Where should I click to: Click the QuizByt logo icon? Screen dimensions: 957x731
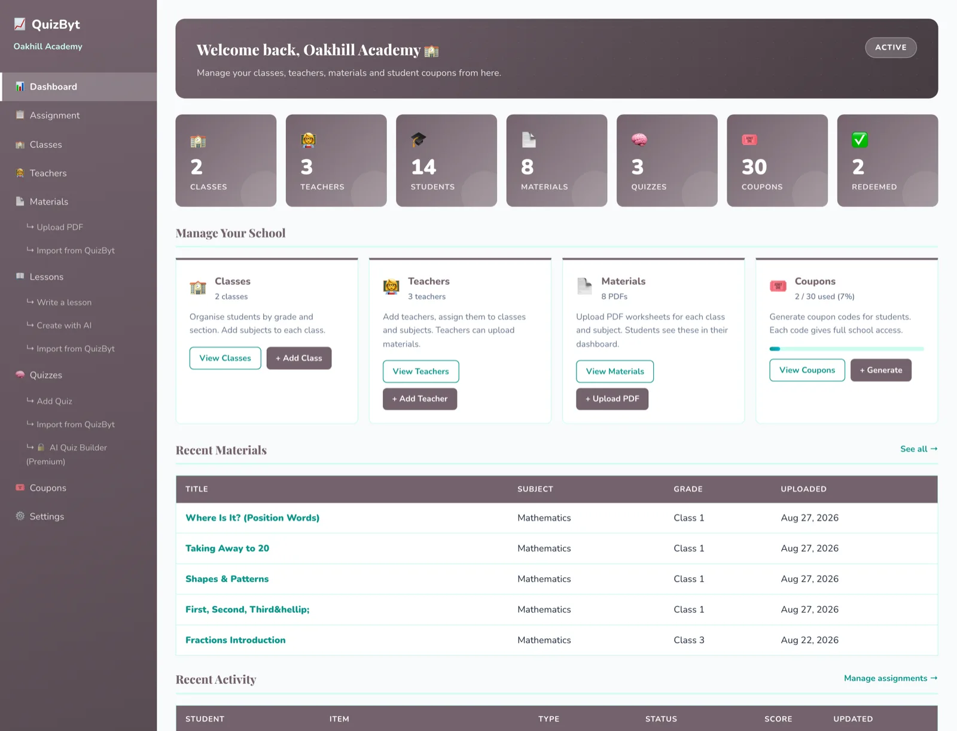click(x=20, y=24)
